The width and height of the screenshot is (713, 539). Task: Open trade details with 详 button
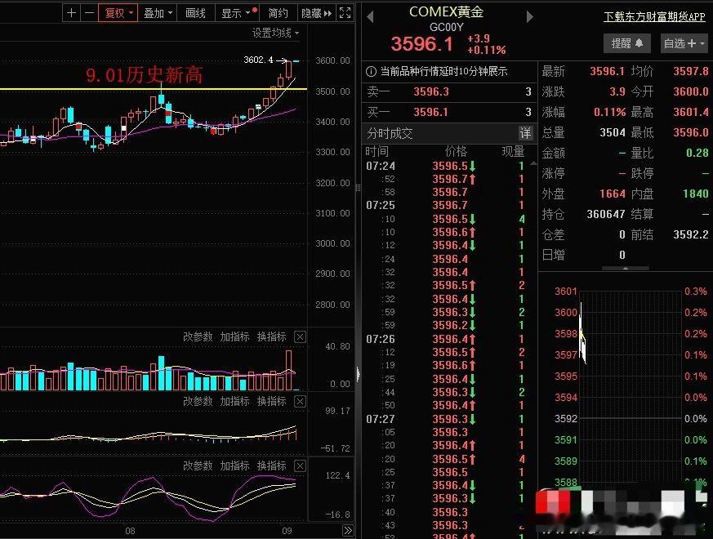click(525, 133)
